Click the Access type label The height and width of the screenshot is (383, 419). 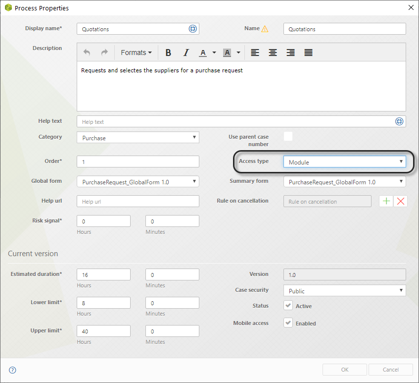[x=254, y=161]
